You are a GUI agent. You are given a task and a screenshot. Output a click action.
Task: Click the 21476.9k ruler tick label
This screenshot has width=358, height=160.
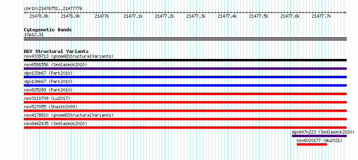coord(70,16)
